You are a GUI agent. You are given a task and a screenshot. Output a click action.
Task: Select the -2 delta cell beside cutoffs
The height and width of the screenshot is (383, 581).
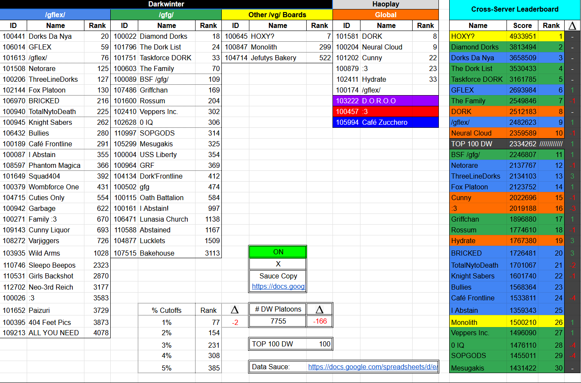tap(235, 322)
